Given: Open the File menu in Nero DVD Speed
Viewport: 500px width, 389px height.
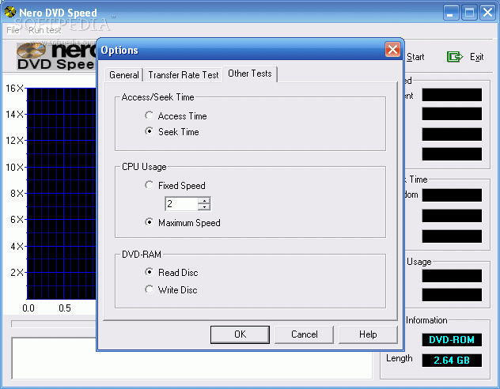Looking at the screenshot, I should (x=13, y=30).
